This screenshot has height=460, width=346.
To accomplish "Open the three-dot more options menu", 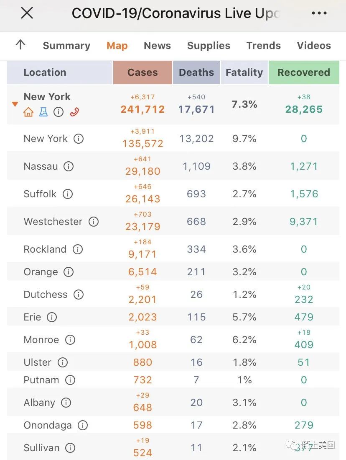I will pyautogui.click(x=319, y=13).
